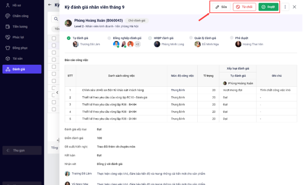Click Trương Dã Lâm's avatar under Tự đánh giá
Screen dimensions: 304x185
pyautogui.click(x=76, y=44)
